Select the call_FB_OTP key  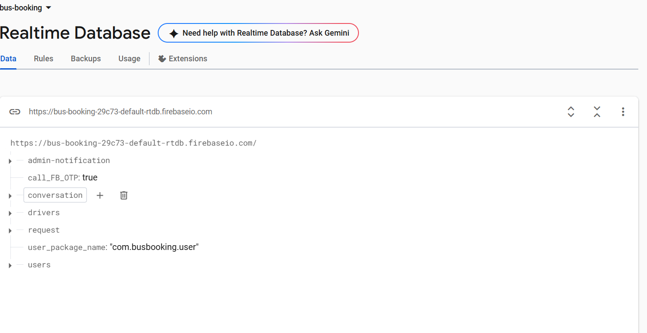pyautogui.click(x=53, y=178)
